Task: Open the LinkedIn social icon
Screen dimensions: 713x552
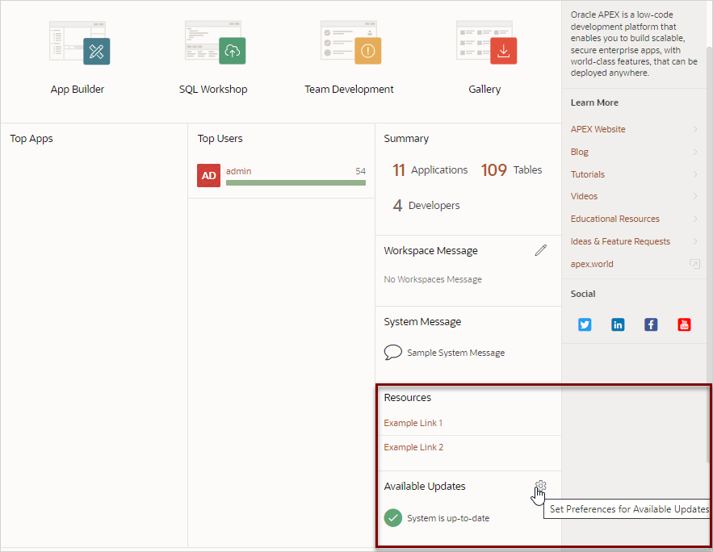Action: (x=618, y=324)
